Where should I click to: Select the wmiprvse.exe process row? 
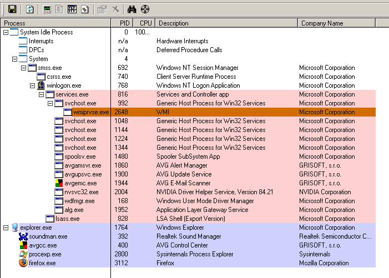188,112
